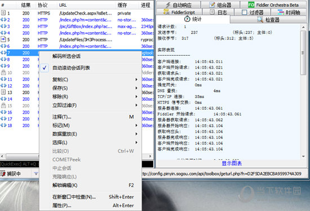Switch to the Fiddler Orchestra Beta tab

tap(273, 5)
